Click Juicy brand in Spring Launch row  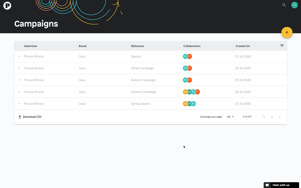coord(82,104)
